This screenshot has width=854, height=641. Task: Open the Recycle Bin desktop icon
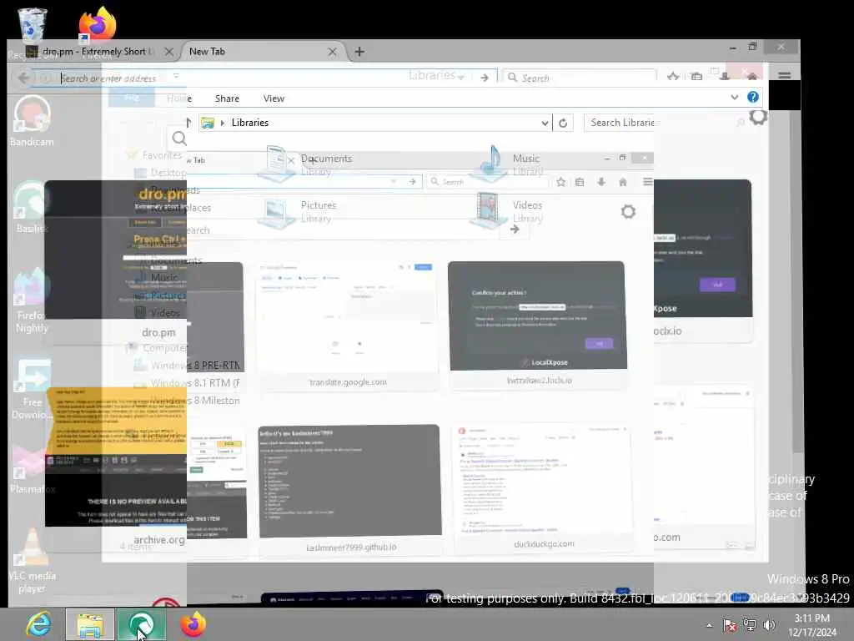(x=32, y=26)
